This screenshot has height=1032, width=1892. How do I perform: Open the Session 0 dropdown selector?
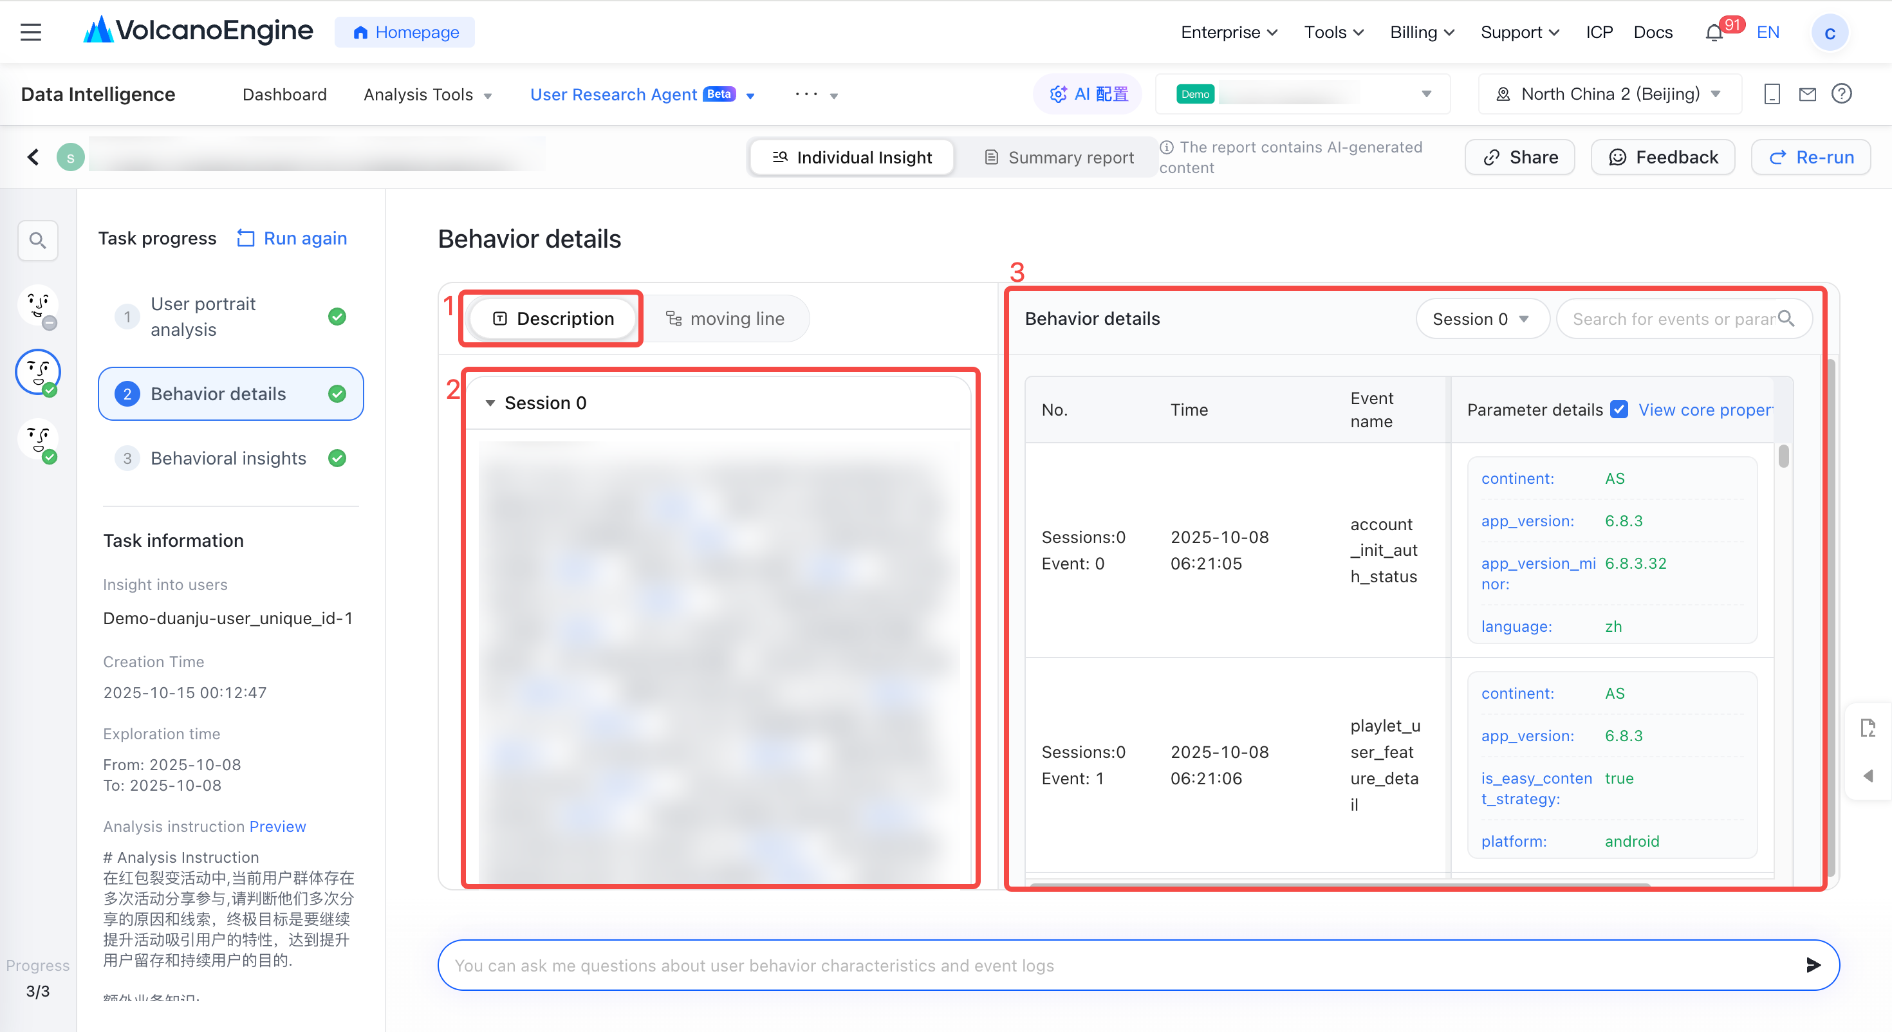pos(1481,318)
